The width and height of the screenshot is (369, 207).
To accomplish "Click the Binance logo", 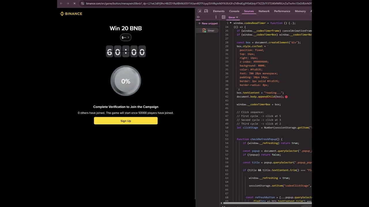I will (71, 14).
